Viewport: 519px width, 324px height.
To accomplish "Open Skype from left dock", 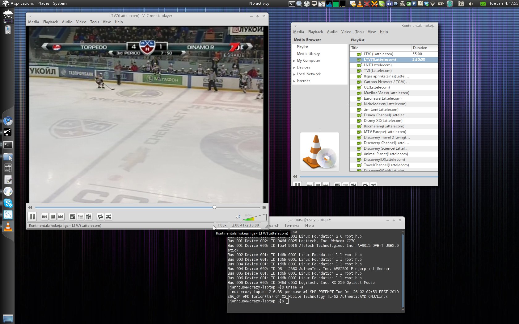I will pos(8,203).
